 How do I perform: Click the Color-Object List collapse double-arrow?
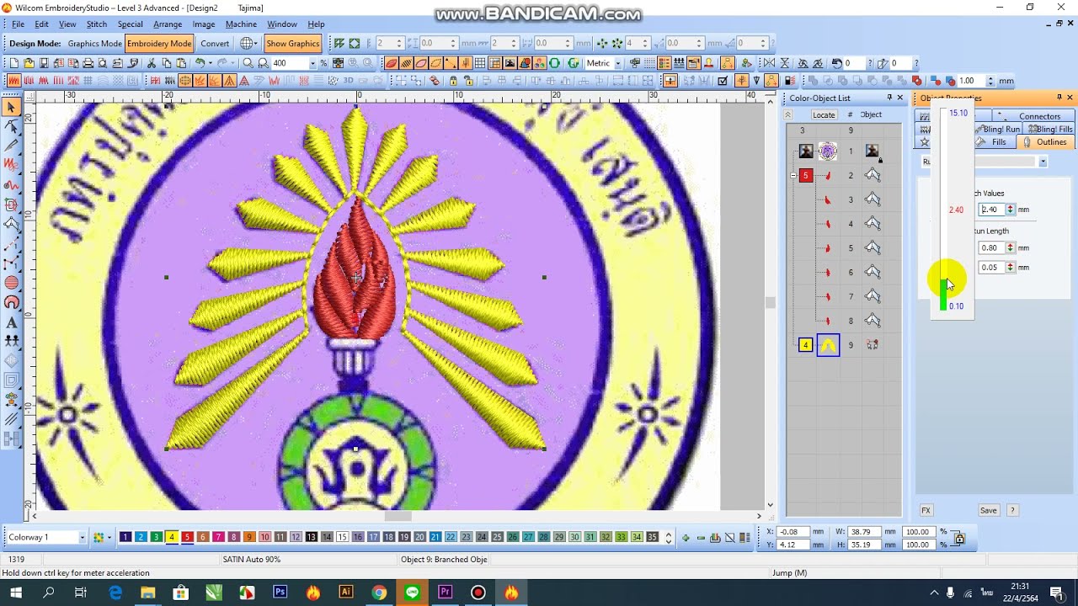pos(788,114)
